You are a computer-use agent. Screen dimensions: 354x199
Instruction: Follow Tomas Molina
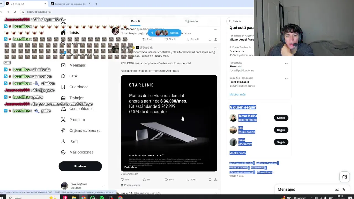pyautogui.click(x=281, y=118)
